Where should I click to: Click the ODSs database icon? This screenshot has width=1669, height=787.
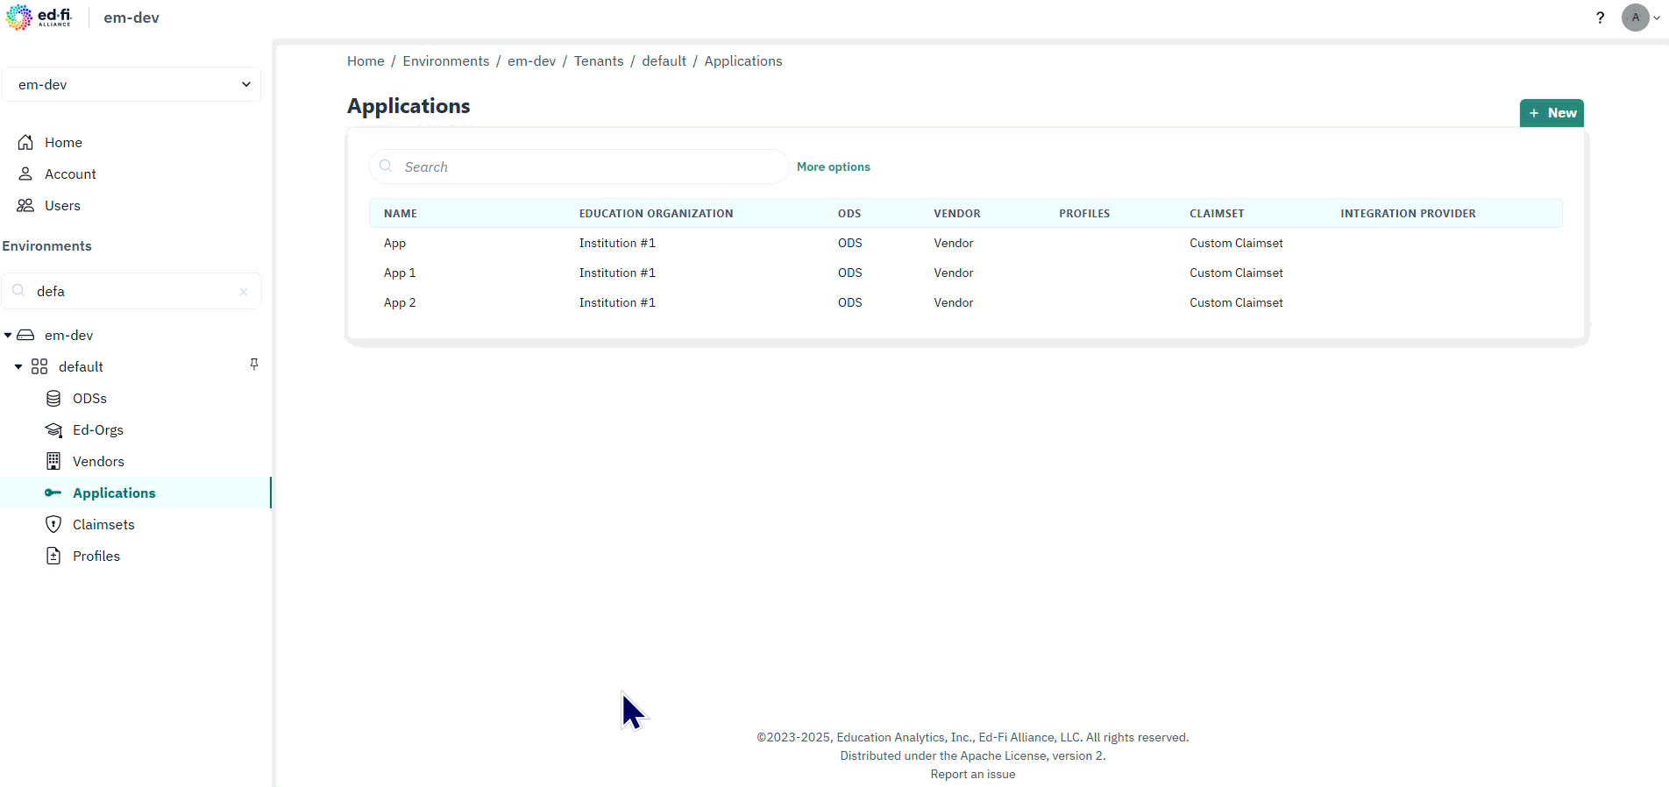point(53,398)
